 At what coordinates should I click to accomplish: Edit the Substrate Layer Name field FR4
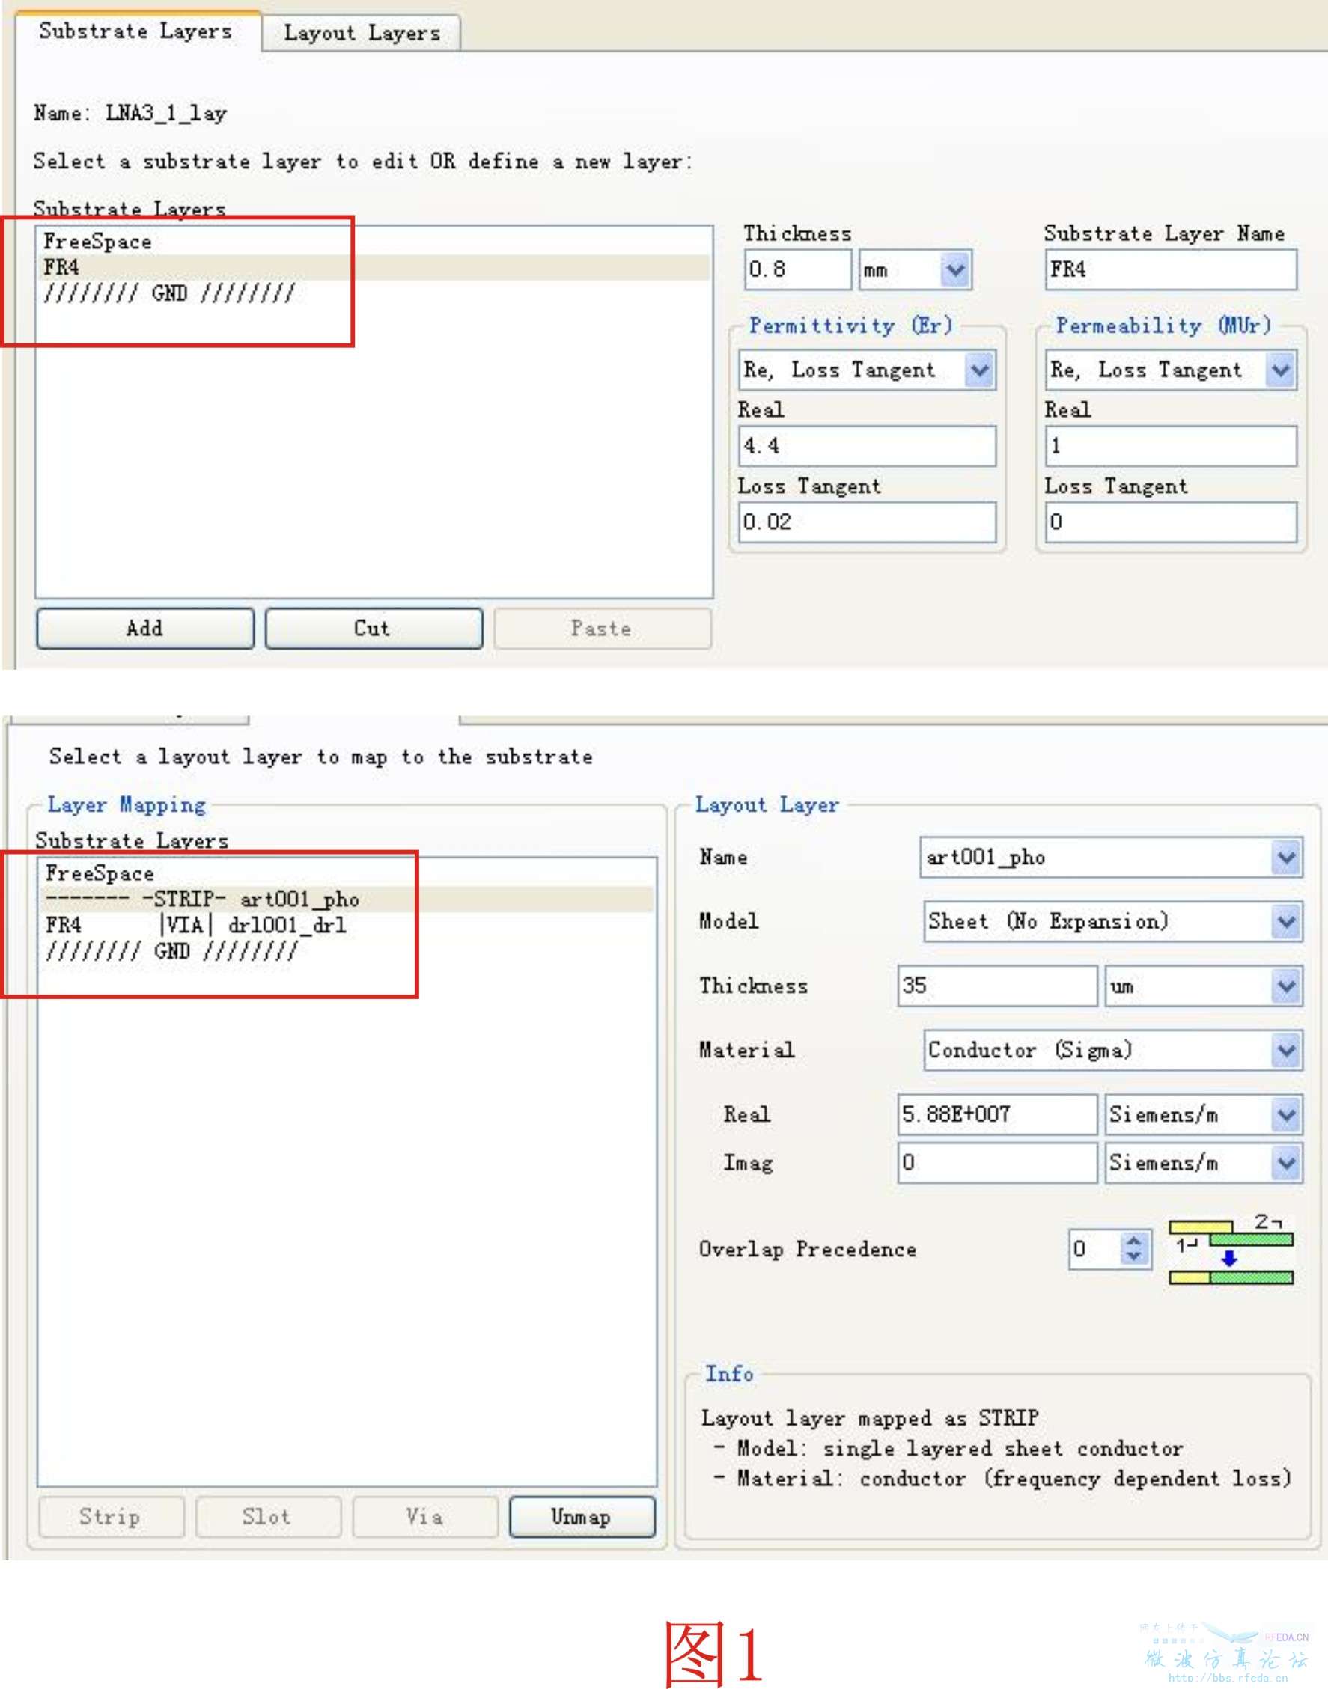click(1170, 269)
